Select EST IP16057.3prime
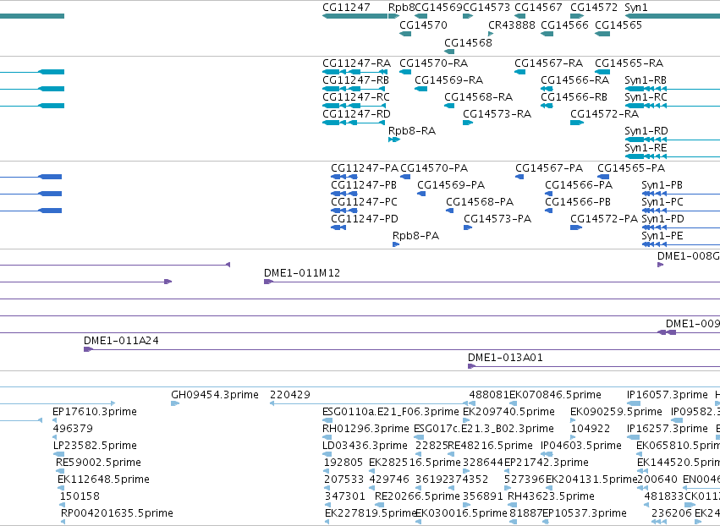This screenshot has width=720, height=526. pyautogui.click(x=668, y=395)
